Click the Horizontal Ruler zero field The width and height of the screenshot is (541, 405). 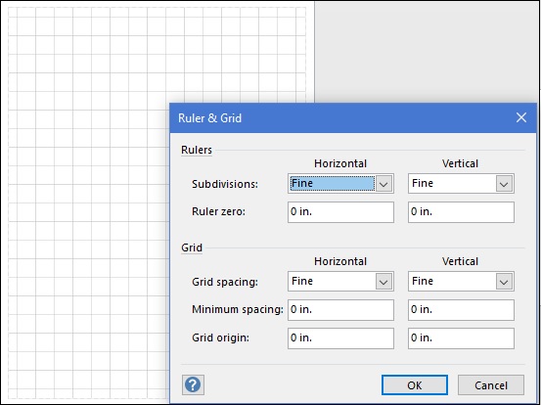340,212
